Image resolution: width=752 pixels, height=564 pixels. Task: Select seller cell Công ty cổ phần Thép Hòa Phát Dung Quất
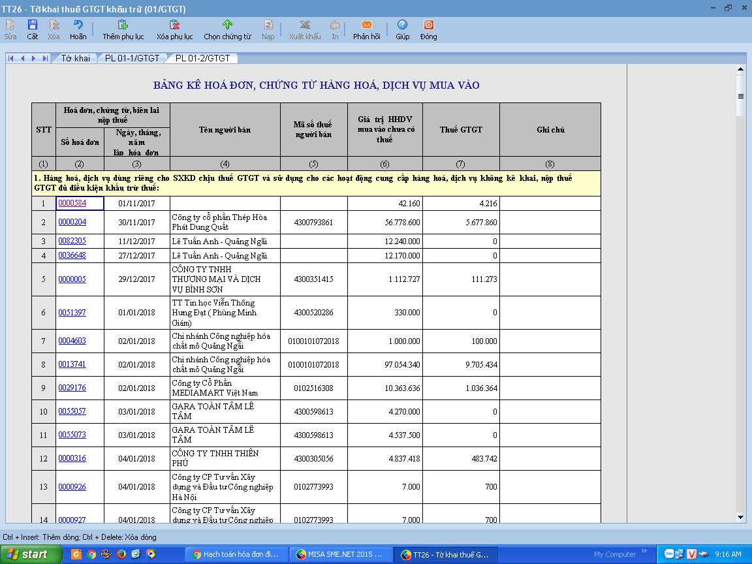click(x=225, y=222)
